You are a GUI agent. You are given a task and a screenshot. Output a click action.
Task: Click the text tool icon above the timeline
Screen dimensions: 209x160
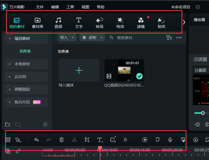pyautogui.click(x=100, y=140)
